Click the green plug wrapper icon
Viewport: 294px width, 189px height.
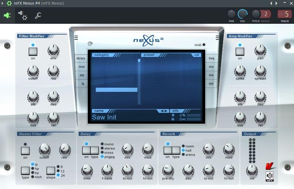point(7,15)
